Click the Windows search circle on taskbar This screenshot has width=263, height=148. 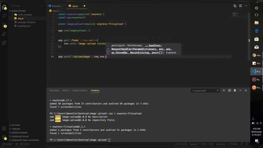256,8
